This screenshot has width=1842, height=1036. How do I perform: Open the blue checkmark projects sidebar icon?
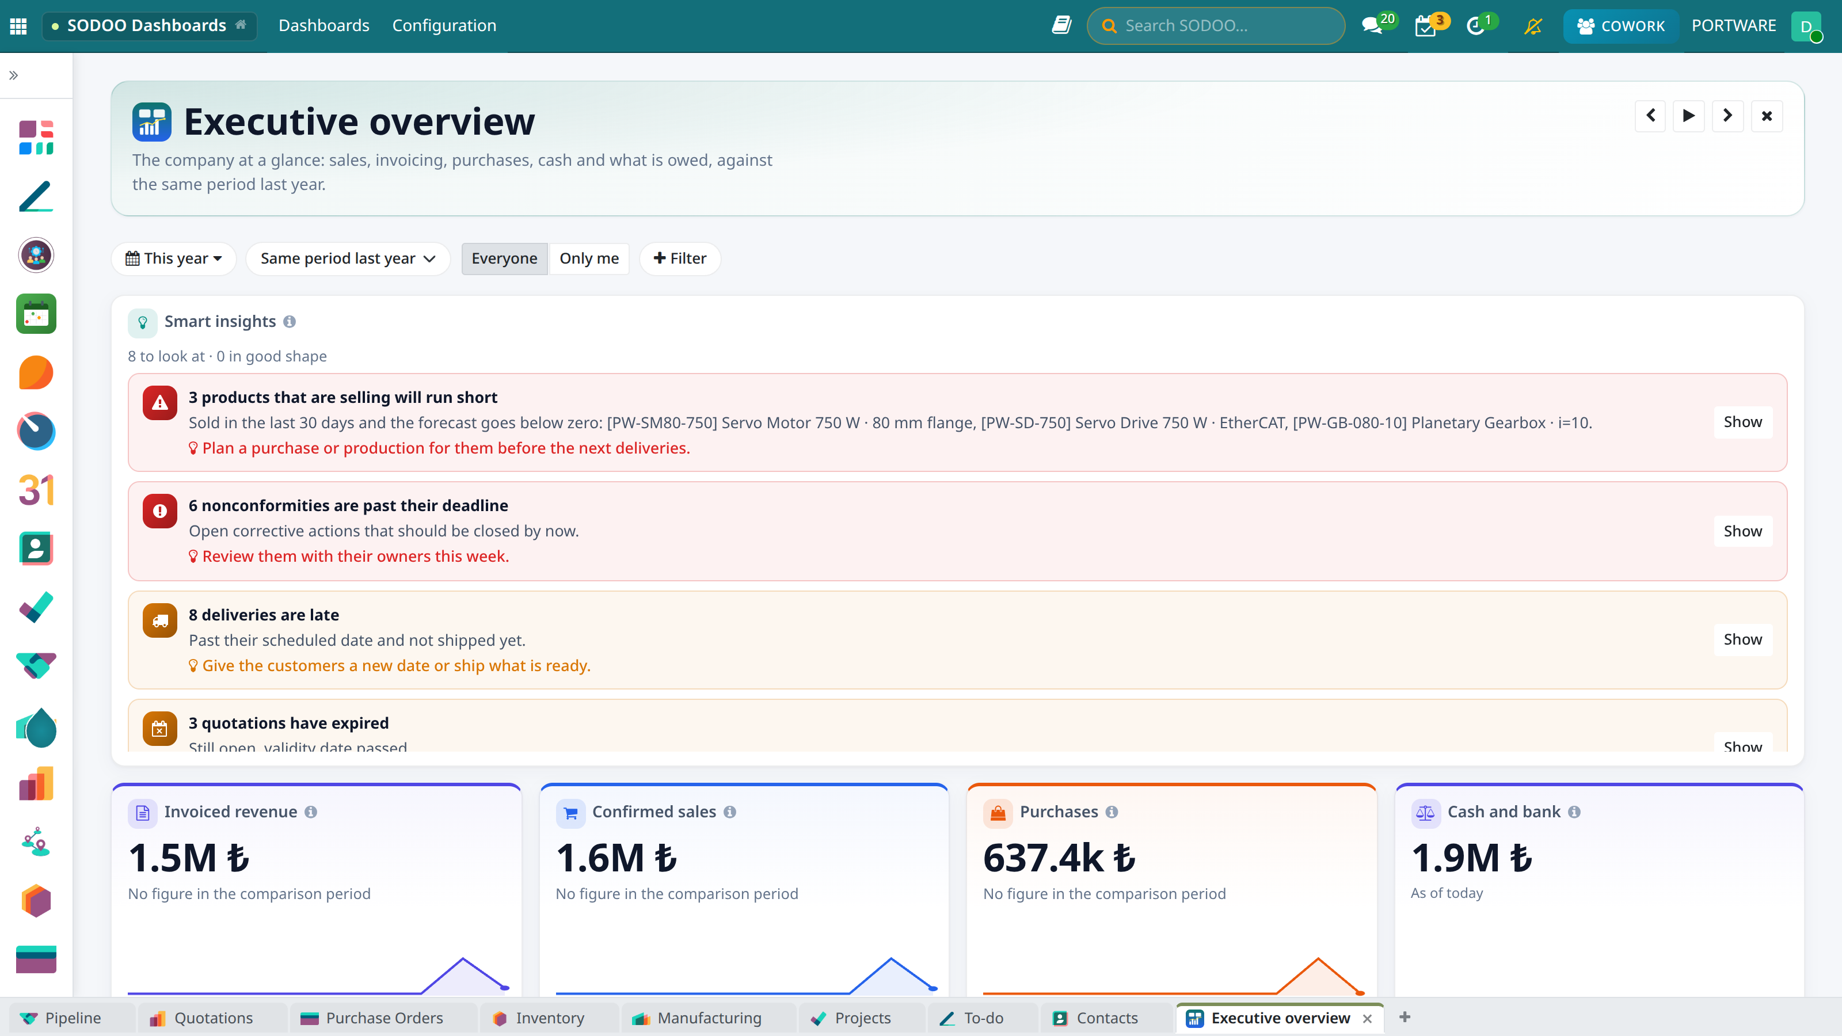36,607
